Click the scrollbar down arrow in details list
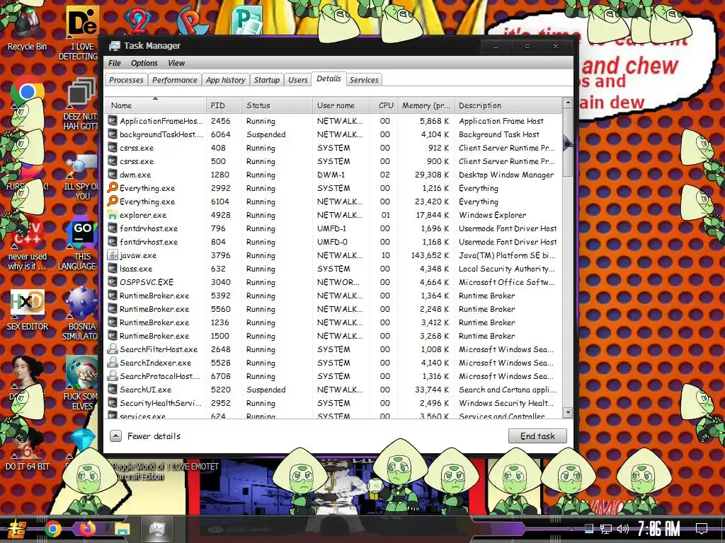The image size is (725, 543). (568, 412)
